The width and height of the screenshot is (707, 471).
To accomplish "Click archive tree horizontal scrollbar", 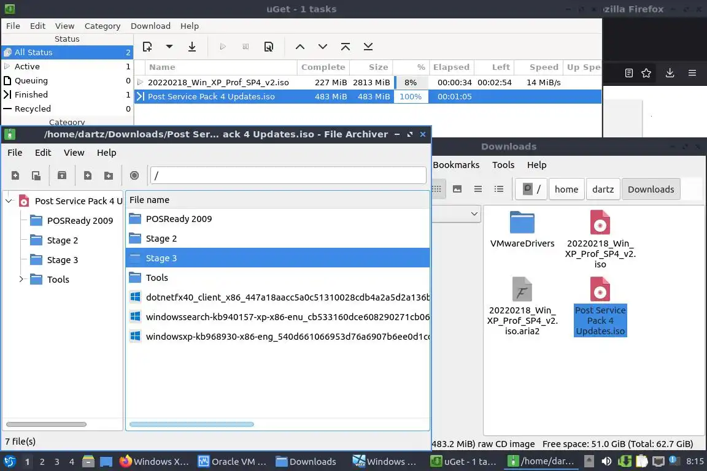I will [x=46, y=424].
